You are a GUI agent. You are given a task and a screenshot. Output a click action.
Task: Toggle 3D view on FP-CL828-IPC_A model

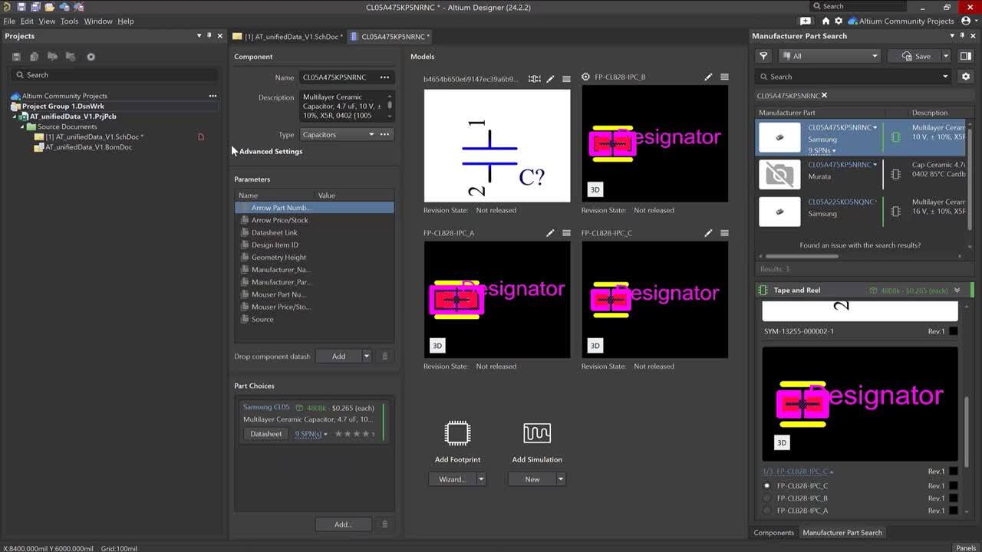click(x=437, y=346)
